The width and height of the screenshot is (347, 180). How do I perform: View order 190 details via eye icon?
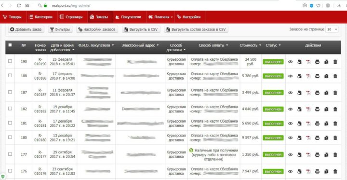click(x=290, y=62)
